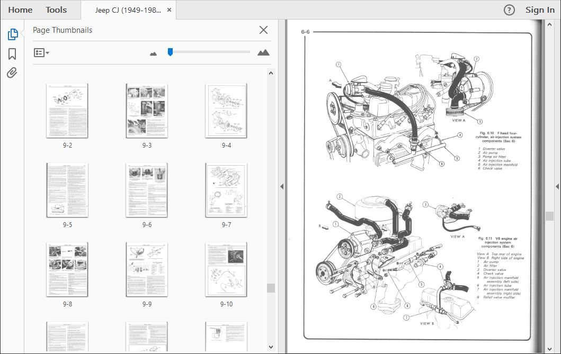Close the Jeep CJ document tab
561x354 pixels.
tap(169, 10)
